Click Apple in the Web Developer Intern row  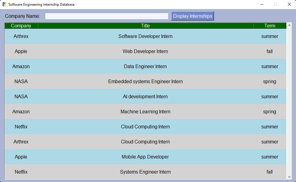(21, 51)
